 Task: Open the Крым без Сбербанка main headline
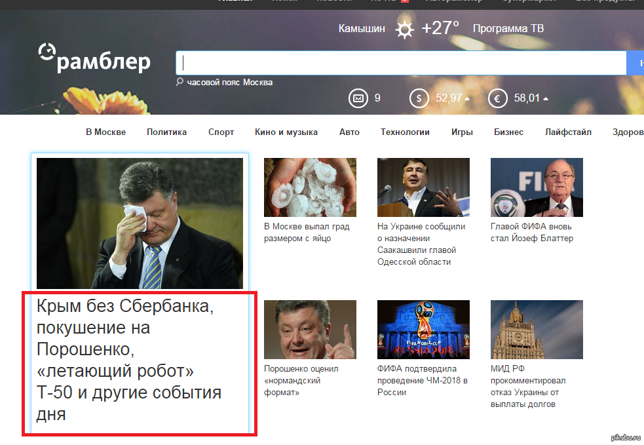pyautogui.click(x=128, y=360)
